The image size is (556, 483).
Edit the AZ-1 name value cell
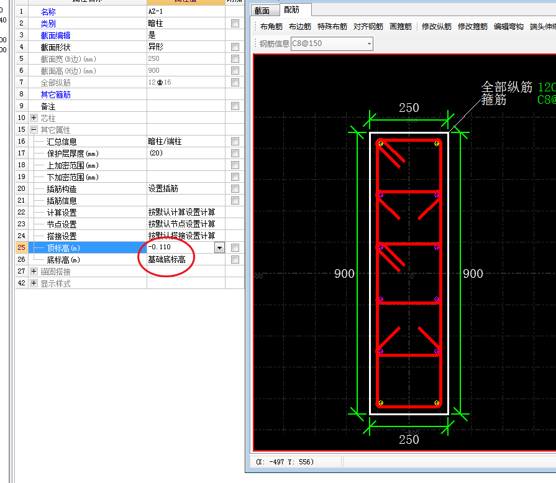(186, 11)
